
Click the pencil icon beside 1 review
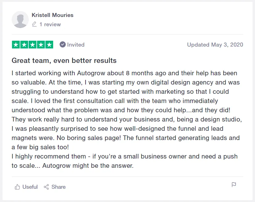pyautogui.click(x=34, y=24)
